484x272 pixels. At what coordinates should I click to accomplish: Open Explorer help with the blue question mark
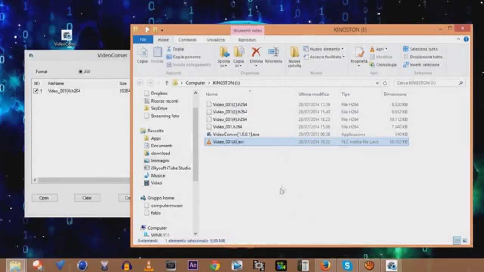point(466,39)
